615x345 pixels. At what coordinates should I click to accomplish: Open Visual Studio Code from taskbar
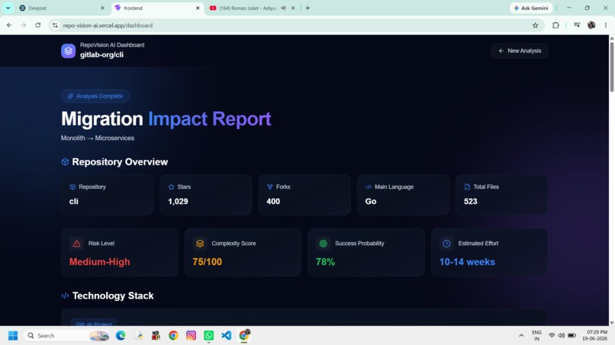(227, 336)
